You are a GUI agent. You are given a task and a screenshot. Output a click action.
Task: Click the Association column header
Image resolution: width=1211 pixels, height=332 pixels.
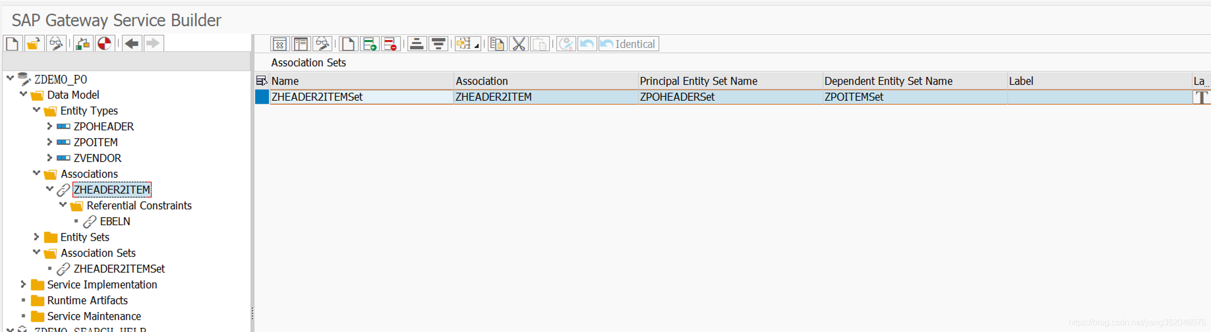coord(545,81)
